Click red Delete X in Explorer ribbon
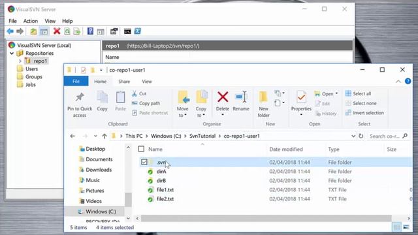This screenshot has width=418, height=235. (223, 97)
